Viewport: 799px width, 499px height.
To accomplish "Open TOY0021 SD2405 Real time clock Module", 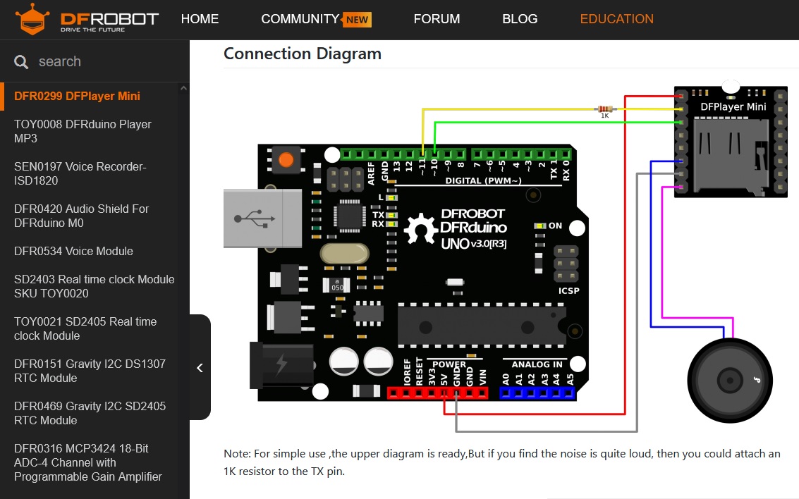I will pos(83,328).
